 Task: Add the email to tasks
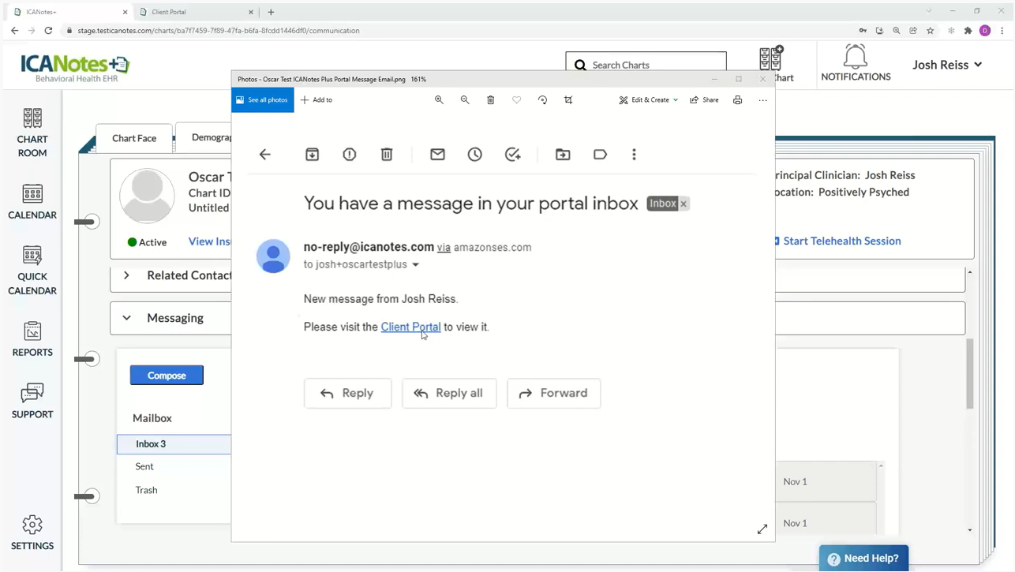coord(513,155)
